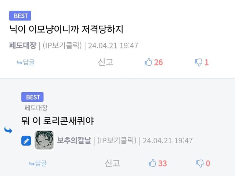Click the BEST badge on the top comment

tap(20, 16)
